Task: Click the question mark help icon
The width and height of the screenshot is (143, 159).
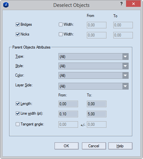Action: 121,4
